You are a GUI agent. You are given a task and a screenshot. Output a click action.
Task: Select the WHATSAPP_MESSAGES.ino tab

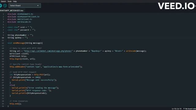click(x=12, y=11)
